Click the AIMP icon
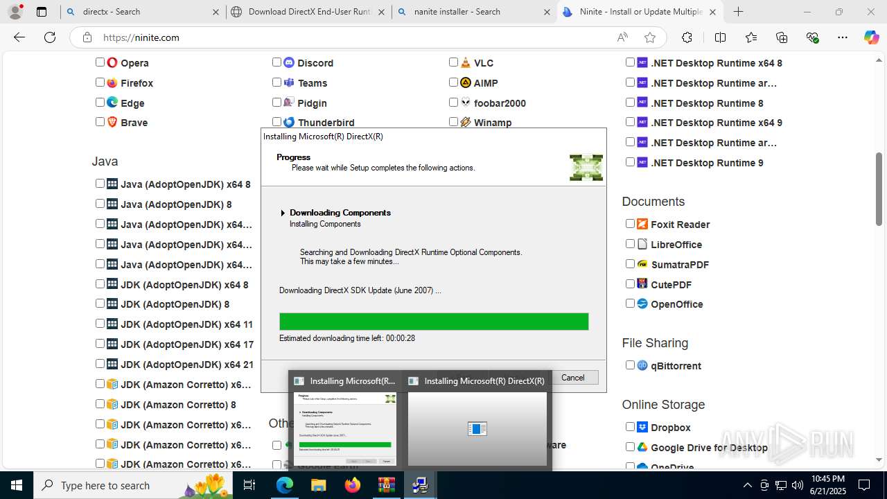 [466, 82]
